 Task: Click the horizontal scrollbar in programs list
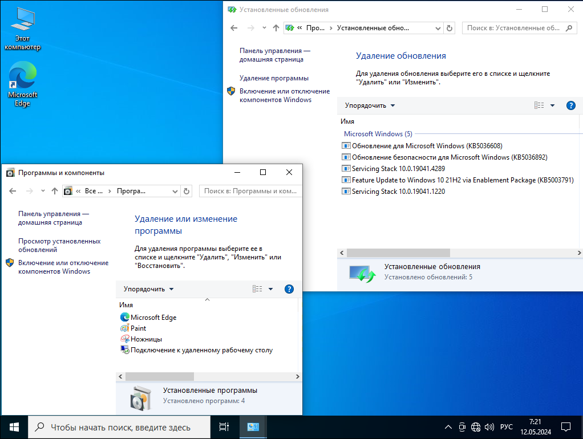tap(160, 376)
